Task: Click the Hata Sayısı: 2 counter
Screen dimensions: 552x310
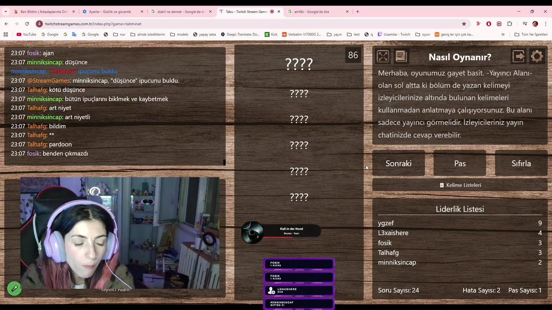Action: coord(481,290)
